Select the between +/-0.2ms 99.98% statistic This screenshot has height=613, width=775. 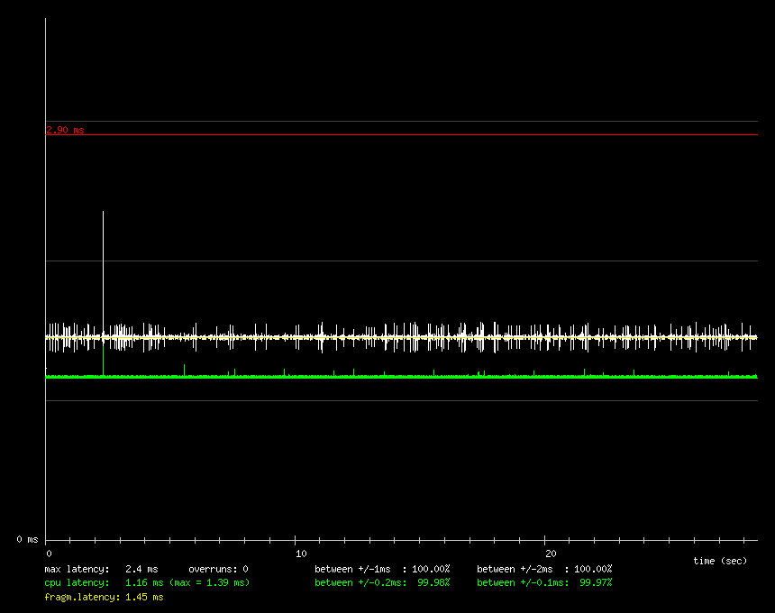[x=382, y=582]
